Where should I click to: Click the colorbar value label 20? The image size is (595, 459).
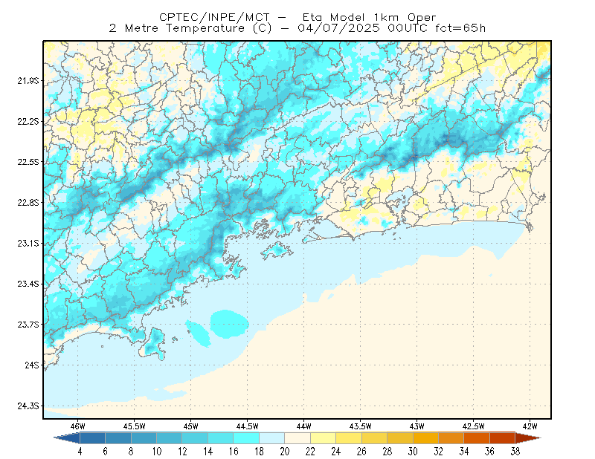285,452
